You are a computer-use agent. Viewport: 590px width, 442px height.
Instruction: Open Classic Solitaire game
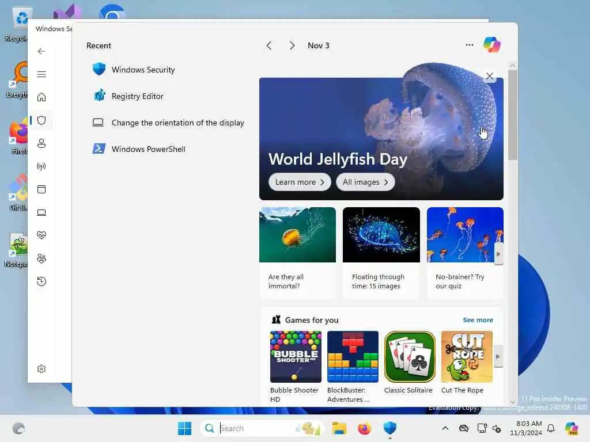410,363
